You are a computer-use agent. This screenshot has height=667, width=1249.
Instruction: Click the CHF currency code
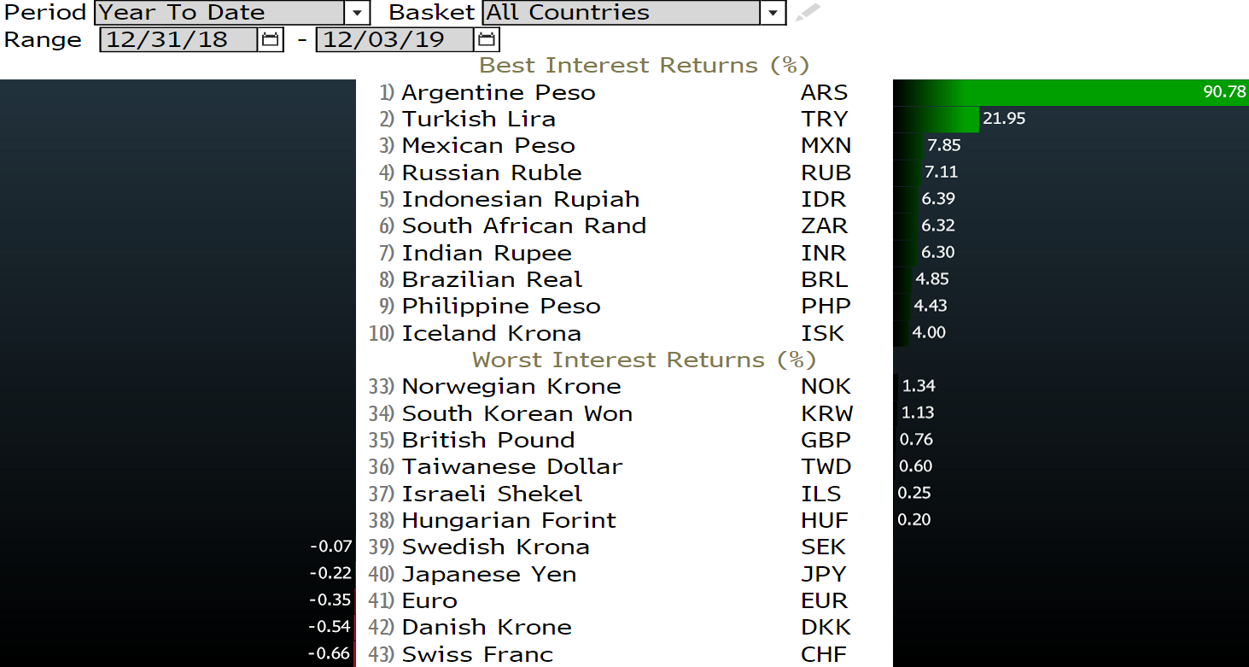pos(824,654)
